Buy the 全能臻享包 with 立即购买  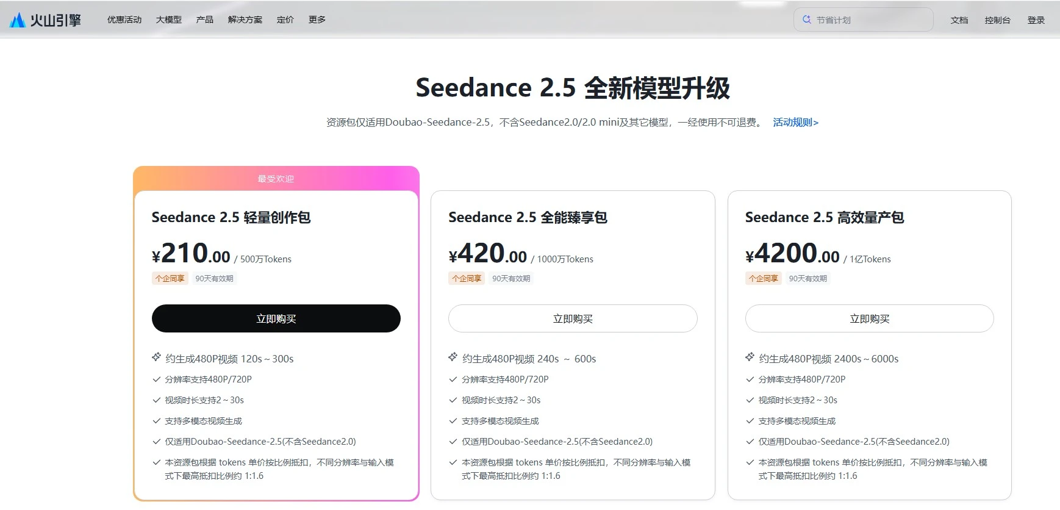coord(573,318)
